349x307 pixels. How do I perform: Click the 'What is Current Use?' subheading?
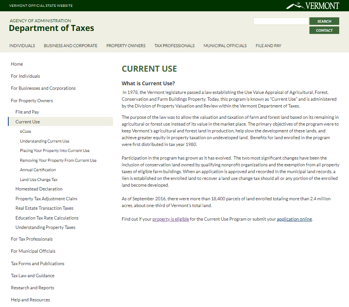[x=148, y=84]
